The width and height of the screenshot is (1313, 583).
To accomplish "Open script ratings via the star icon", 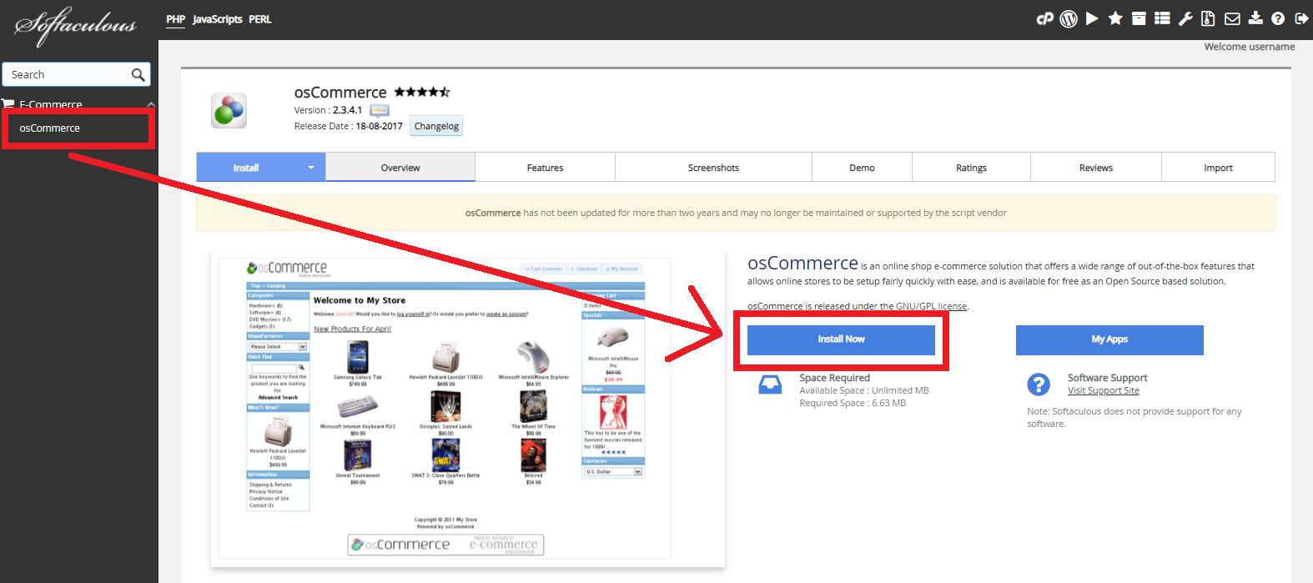I will 1115,18.
